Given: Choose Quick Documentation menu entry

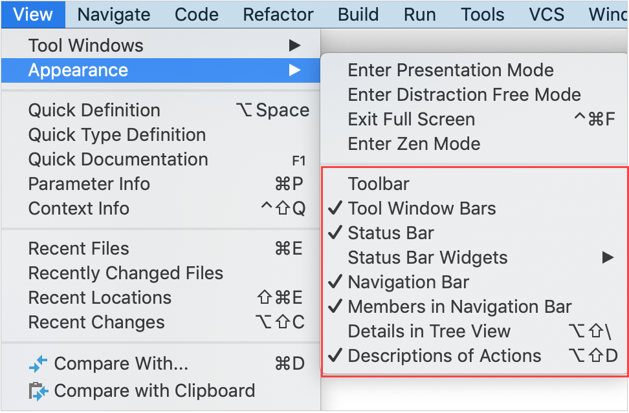Looking at the screenshot, I should 118,160.
